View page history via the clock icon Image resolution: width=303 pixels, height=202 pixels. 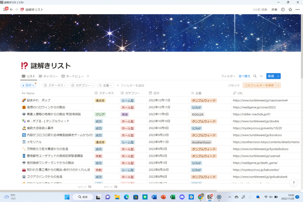pyautogui.click(x=282, y=9)
